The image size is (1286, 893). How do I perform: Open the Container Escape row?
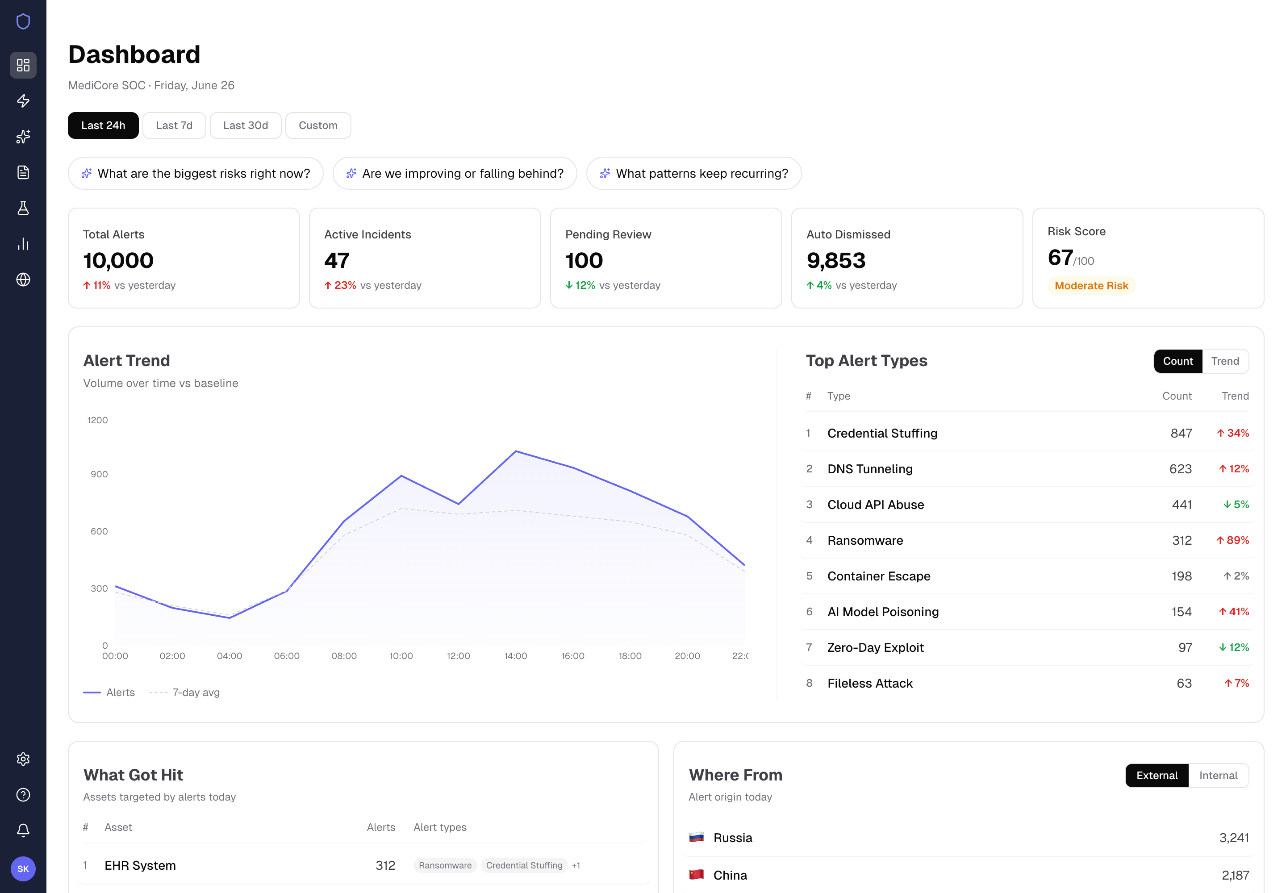pos(1027,576)
